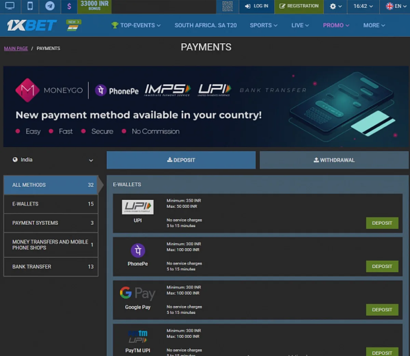Click DEPOSIT button for PhonePe
410x356 pixels.
click(382, 266)
